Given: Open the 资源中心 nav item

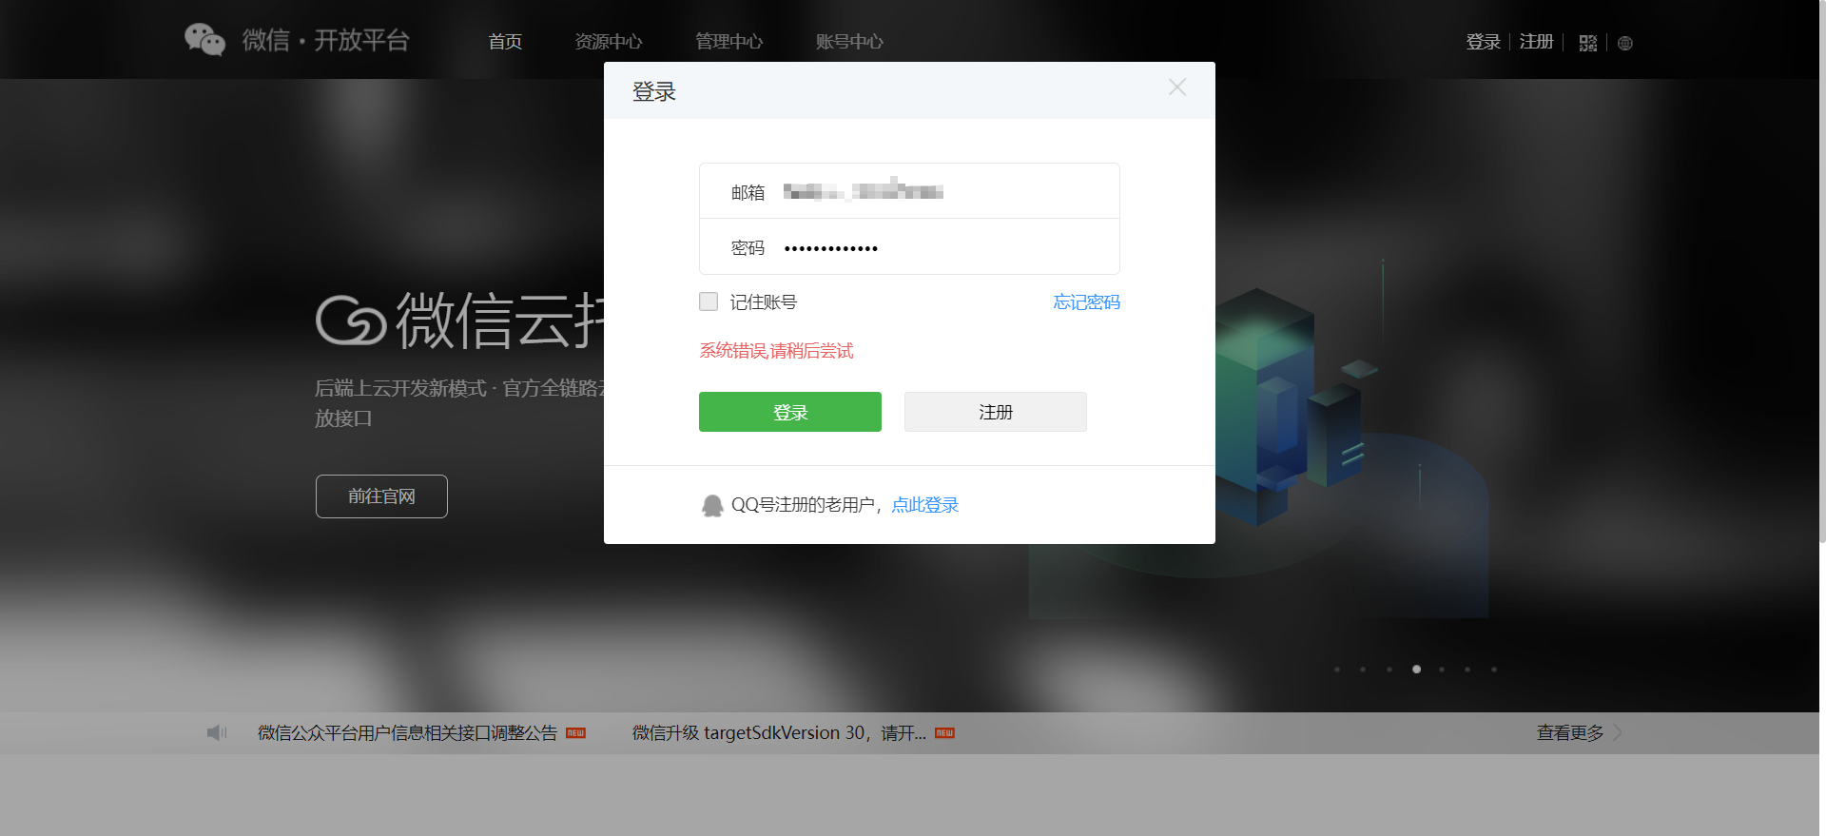Looking at the screenshot, I should (609, 42).
